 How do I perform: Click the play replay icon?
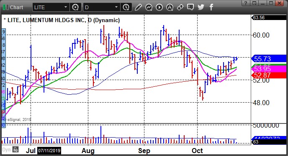tap(159, 8)
